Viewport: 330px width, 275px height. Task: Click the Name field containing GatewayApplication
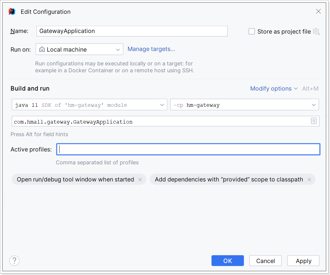click(132, 31)
